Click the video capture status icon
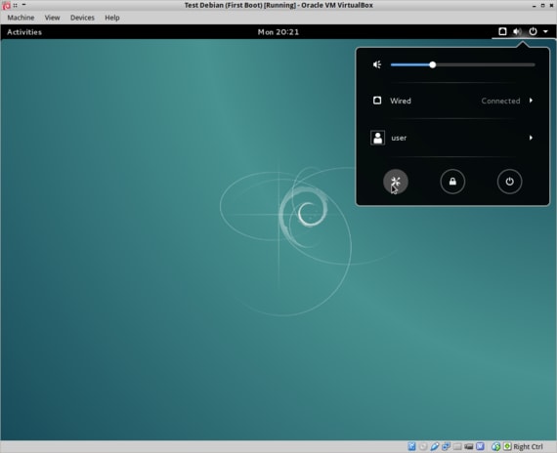557x453 pixels. (x=468, y=446)
